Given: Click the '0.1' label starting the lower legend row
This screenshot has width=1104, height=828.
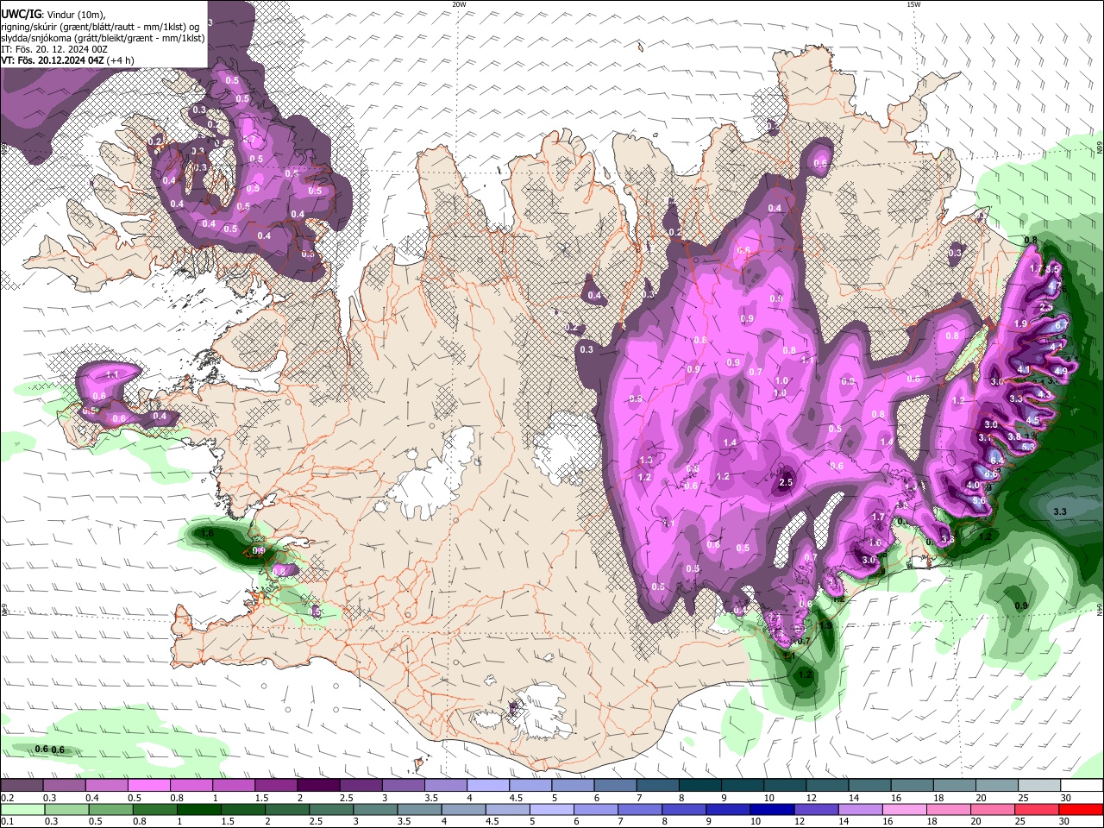Looking at the screenshot, I should click(x=8, y=821).
